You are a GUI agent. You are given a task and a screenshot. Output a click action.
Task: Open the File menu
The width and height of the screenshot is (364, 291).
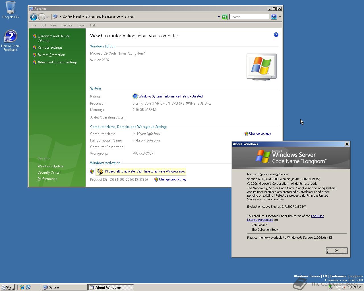pyautogui.click(x=34, y=25)
